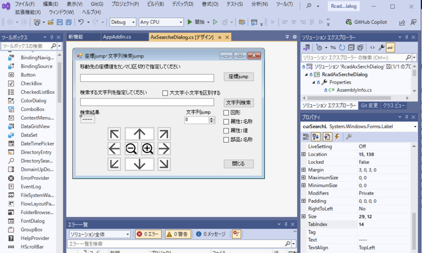Image resolution: width=422 pixels, height=253 pixels.
Task: Switch Properties to categorized view
Action: pyautogui.click(x=306, y=137)
